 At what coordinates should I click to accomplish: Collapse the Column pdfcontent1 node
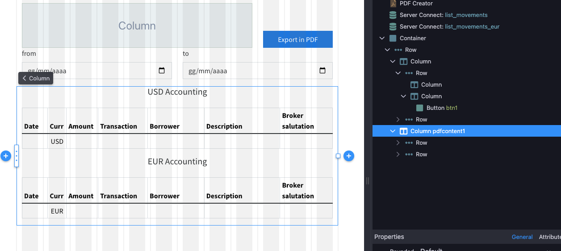pyautogui.click(x=393, y=131)
